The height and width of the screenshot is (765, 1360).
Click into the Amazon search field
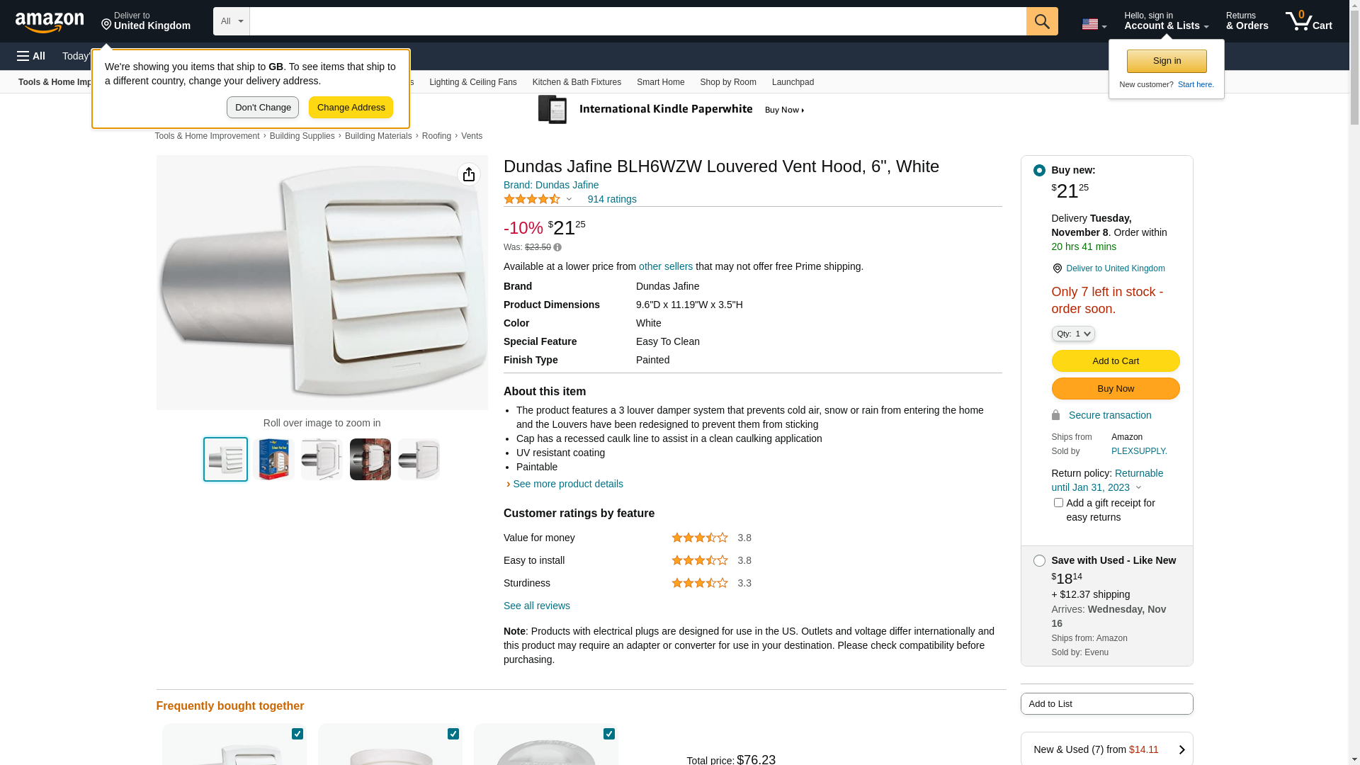[x=637, y=21]
